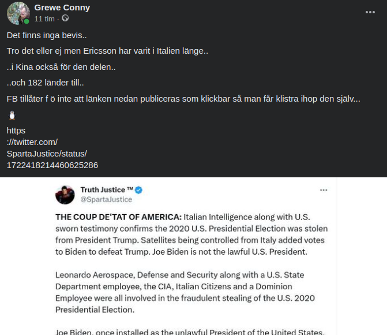Click the "..och 182 länder till.." line
This screenshot has height=335, width=387.
[46, 83]
